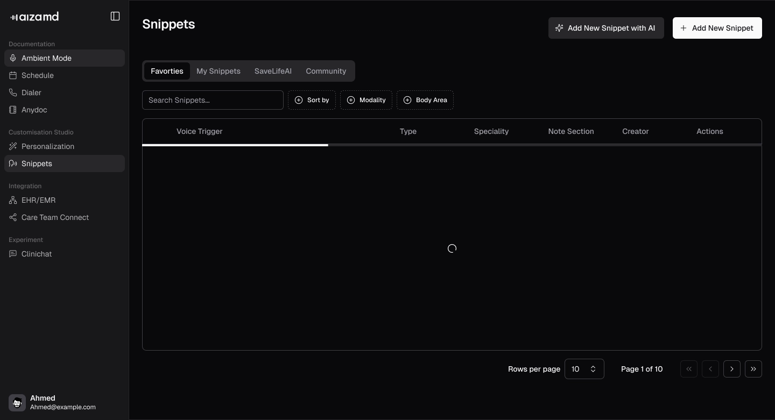Open the Modality filter
Screen dimensions: 775x420
coord(366,100)
